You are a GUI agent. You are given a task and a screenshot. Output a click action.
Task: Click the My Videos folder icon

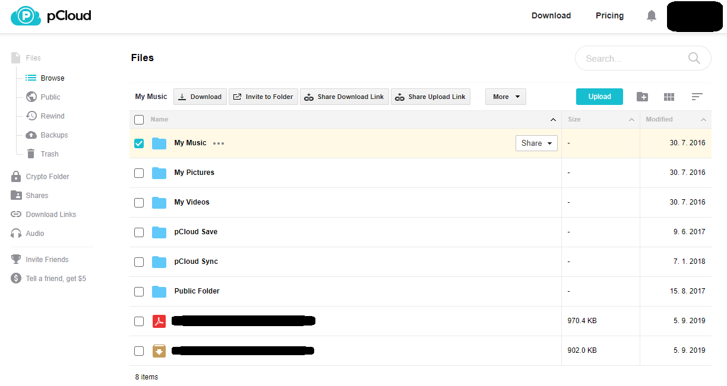pyautogui.click(x=159, y=203)
